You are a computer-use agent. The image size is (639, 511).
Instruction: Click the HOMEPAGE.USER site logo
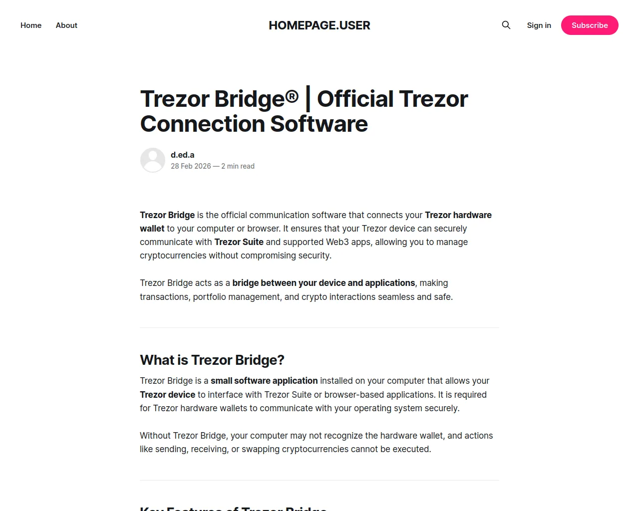pyautogui.click(x=319, y=25)
